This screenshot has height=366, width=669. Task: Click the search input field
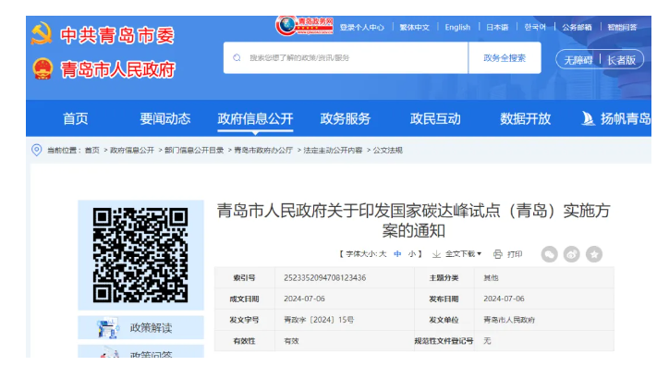pyautogui.click(x=346, y=57)
